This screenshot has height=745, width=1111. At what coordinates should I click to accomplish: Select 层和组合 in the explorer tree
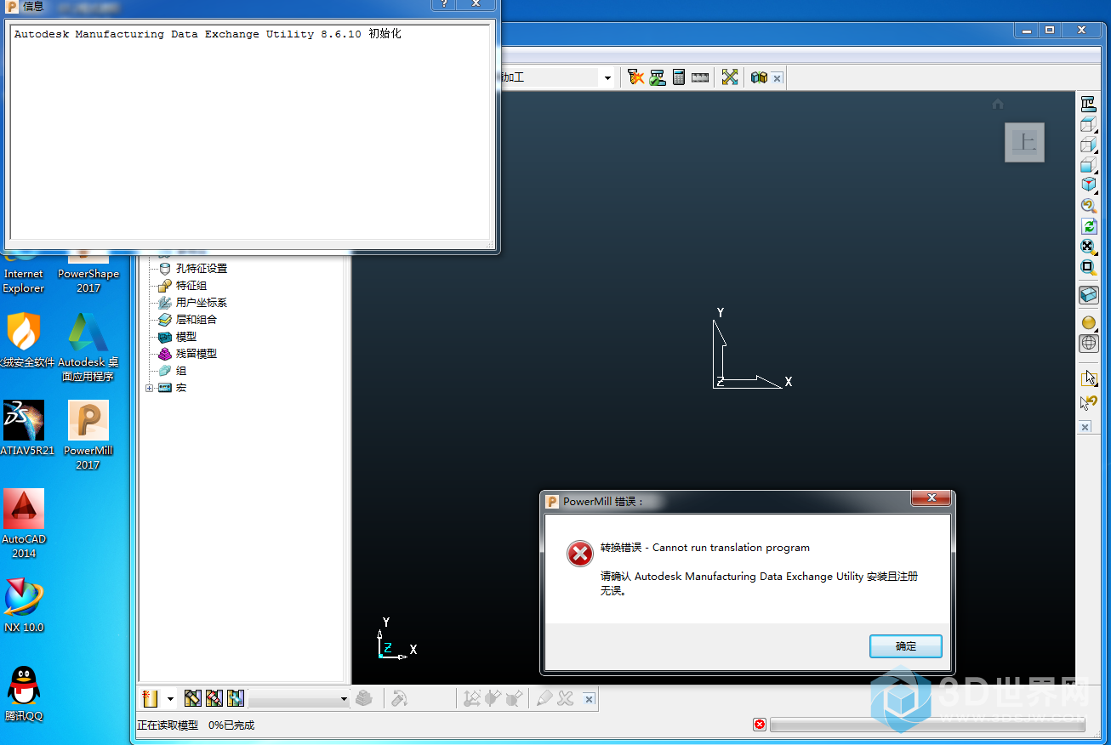pos(197,319)
